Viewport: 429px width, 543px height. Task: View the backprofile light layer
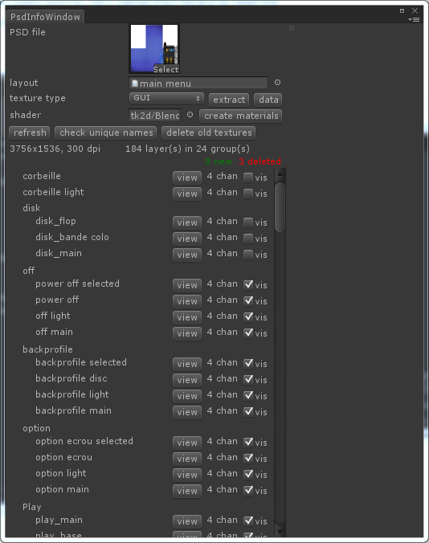point(187,396)
